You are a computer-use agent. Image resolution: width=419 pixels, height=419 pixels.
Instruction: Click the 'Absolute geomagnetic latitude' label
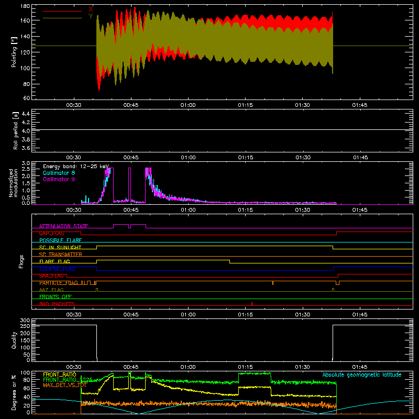pos(362,374)
